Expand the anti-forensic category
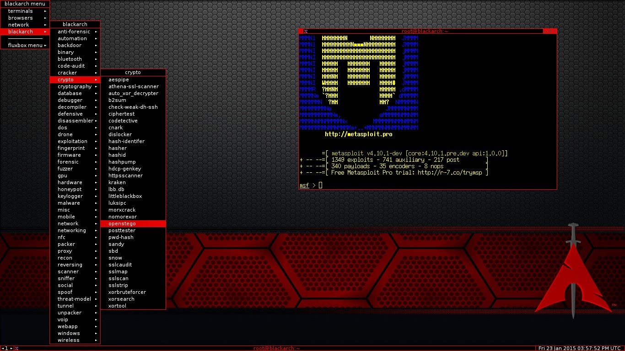Image resolution: width=625 pixels, height=351 pixels. pyautogui.click(x=75, y=32)
